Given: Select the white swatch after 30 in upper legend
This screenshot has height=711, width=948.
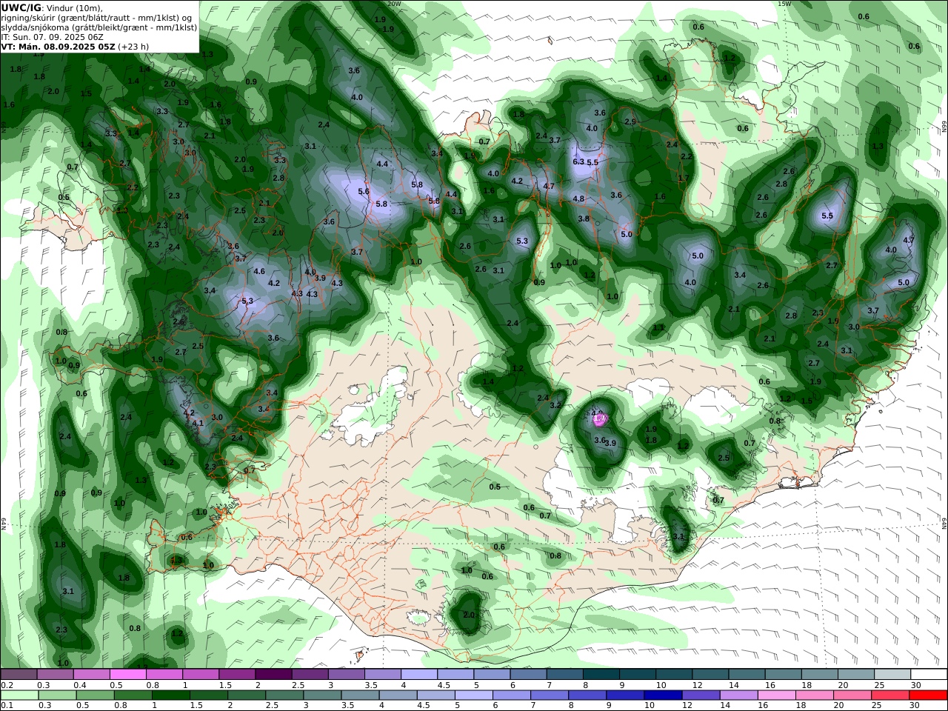Looking at the screenshot, I should [929, 675].
